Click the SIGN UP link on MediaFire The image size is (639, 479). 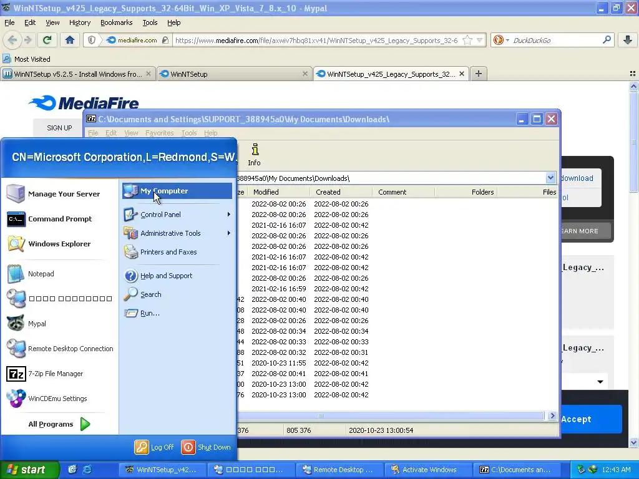(x=59, y=128)
